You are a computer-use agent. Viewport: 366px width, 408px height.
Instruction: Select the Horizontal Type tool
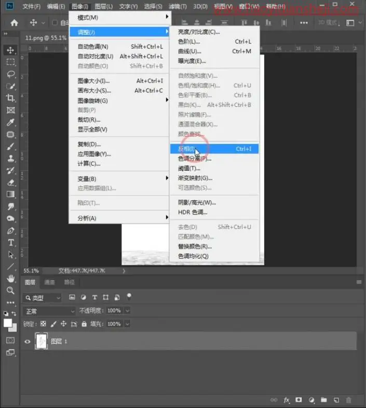pyautogui.click(x=10, y=242)
